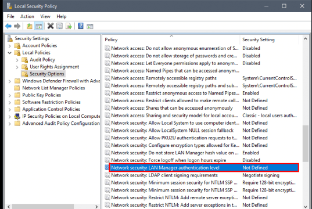
Task: Open the View menu
Action: click(x=45, y=16)
